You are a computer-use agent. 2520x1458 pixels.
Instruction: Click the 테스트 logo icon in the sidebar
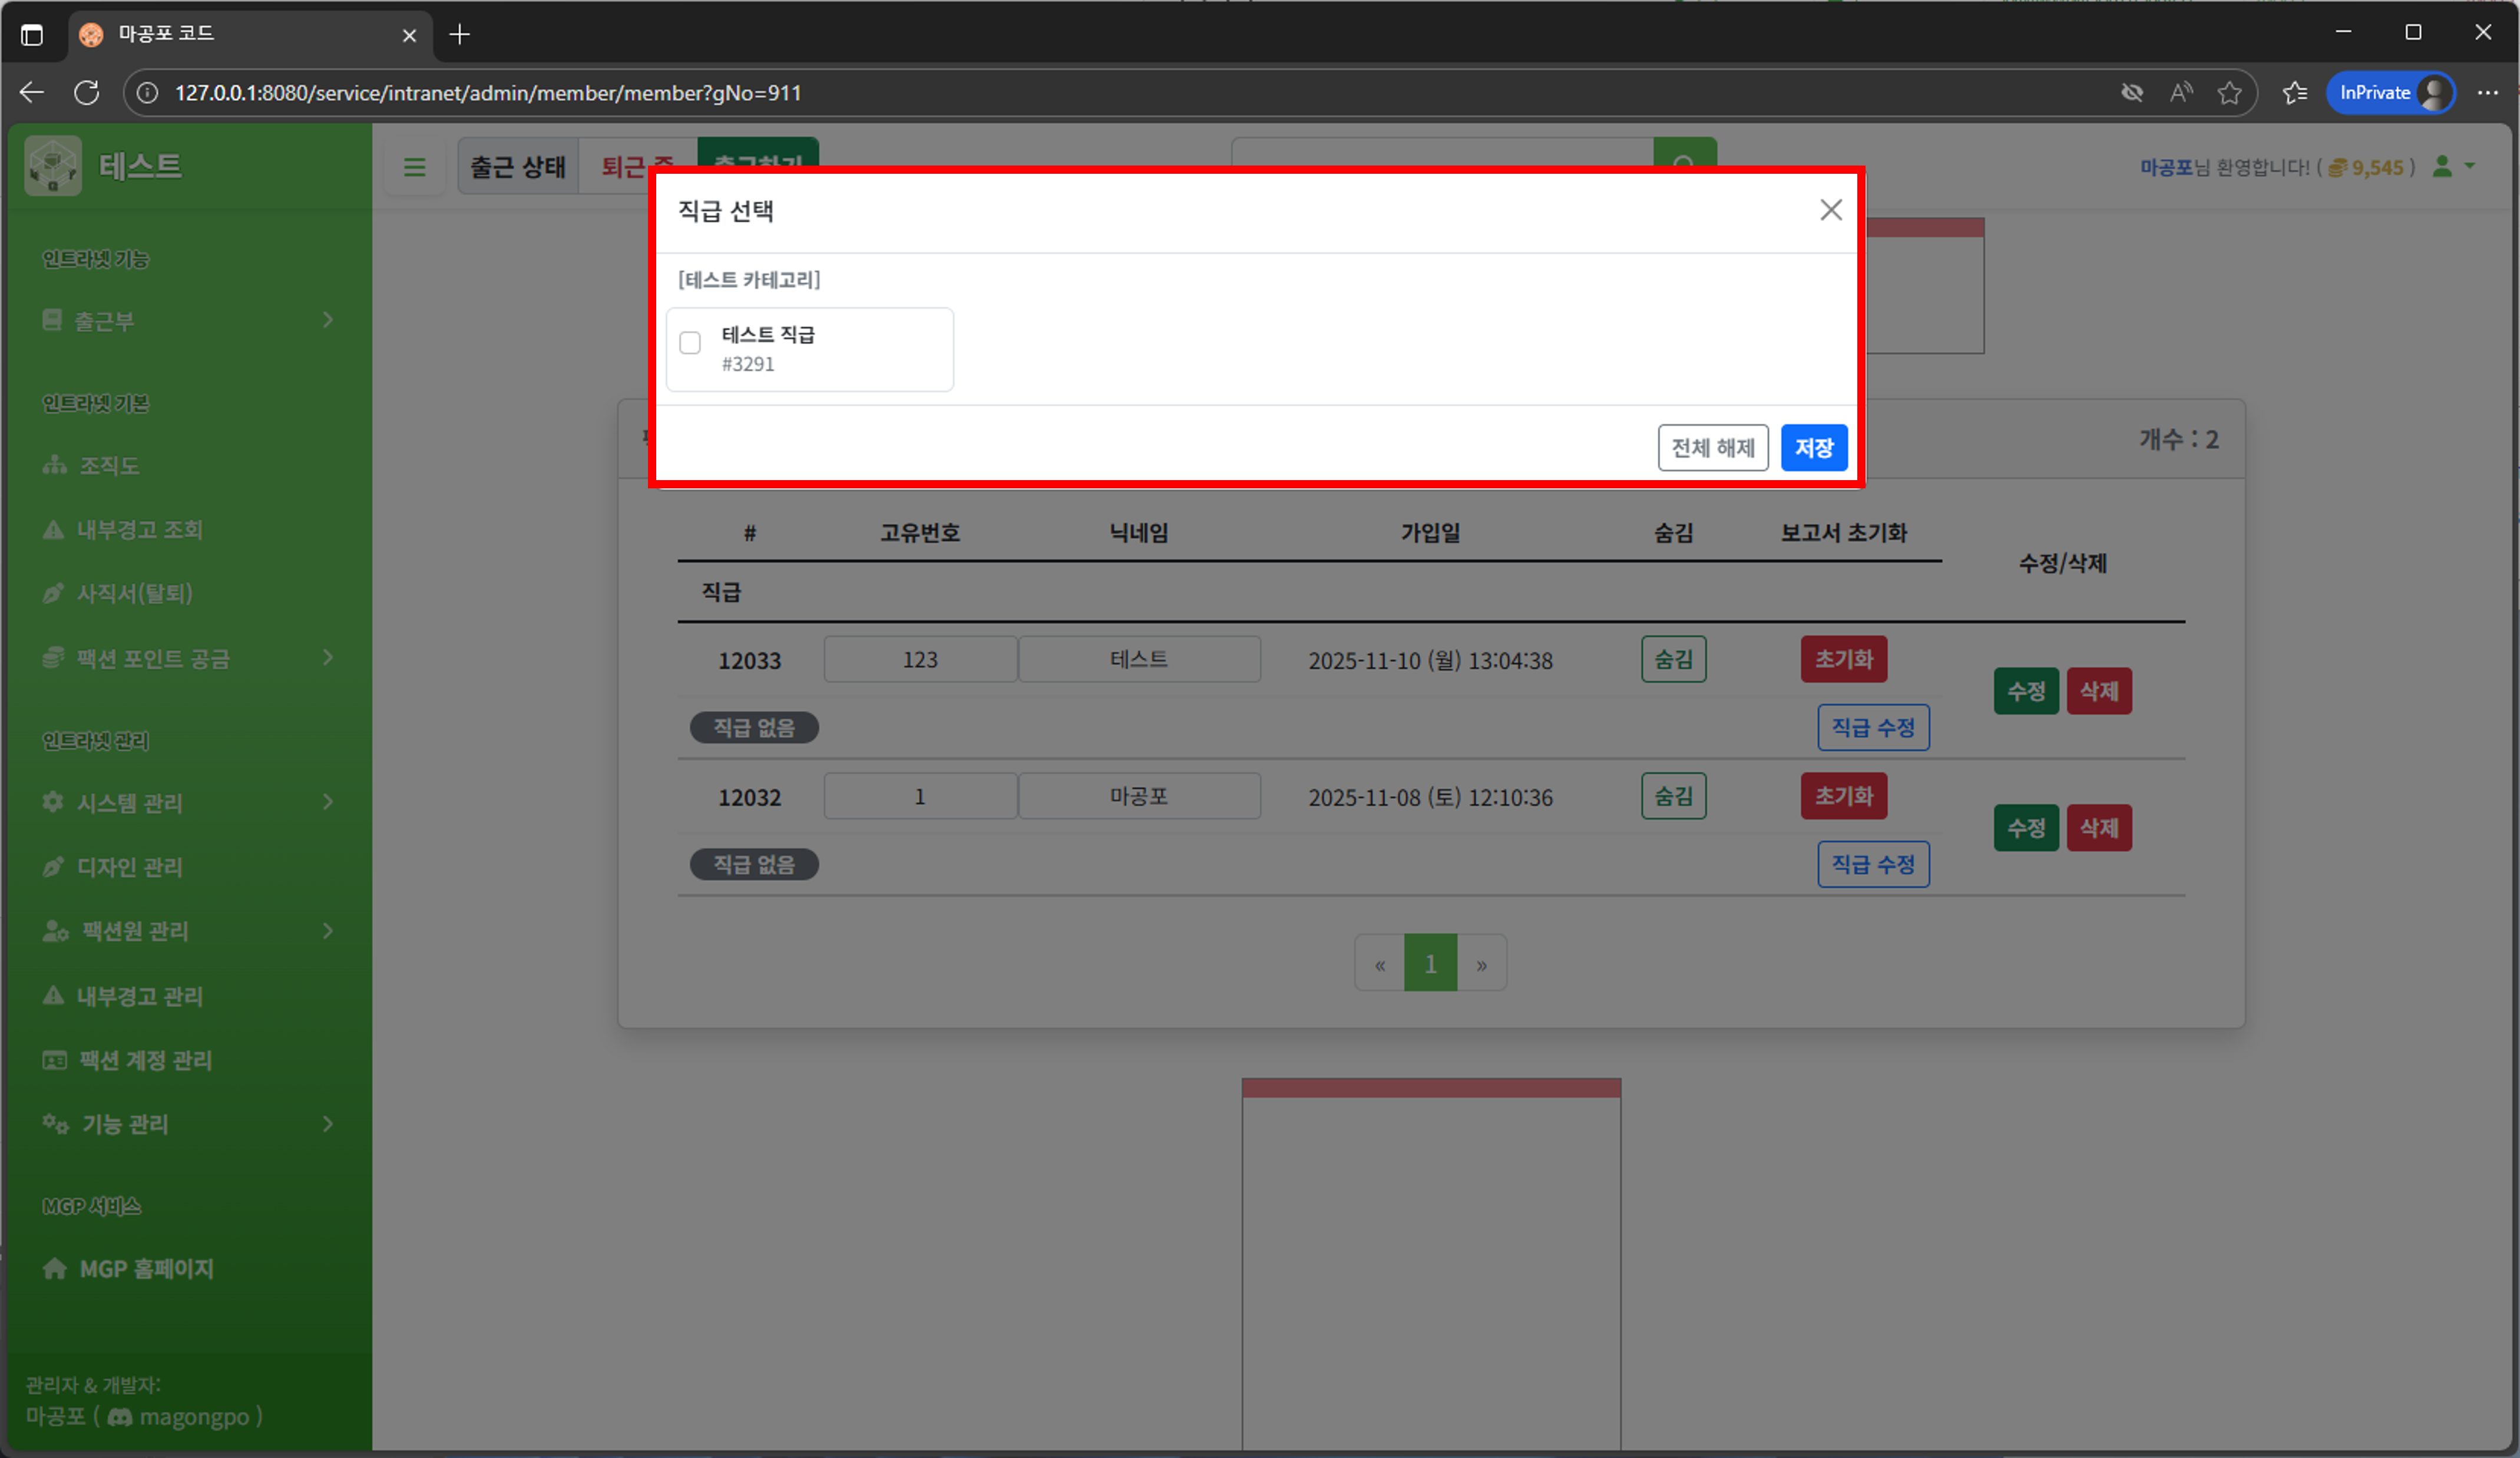(x=53, y=166)
